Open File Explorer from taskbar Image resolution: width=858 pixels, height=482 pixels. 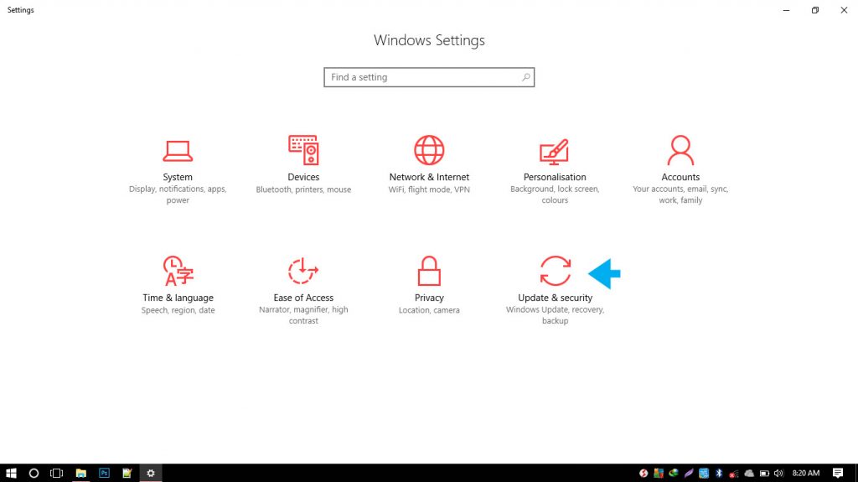click(x=81, y=474)
